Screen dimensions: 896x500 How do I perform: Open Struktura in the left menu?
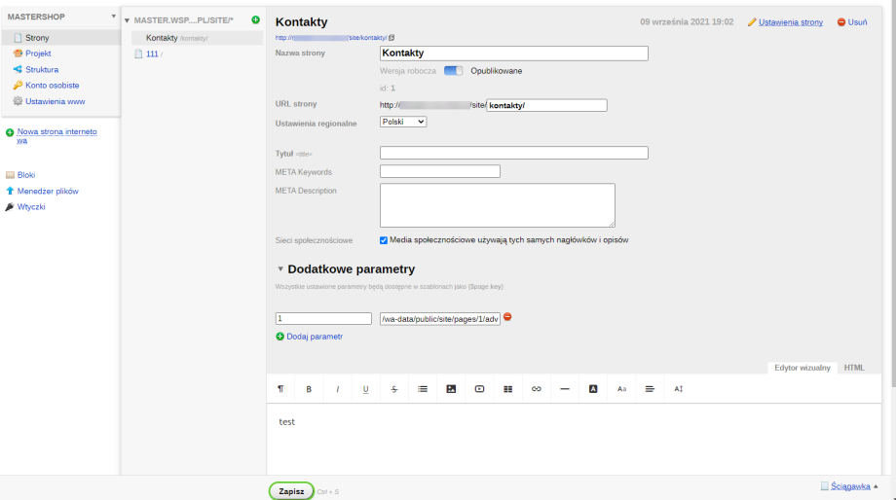point(41,69)
